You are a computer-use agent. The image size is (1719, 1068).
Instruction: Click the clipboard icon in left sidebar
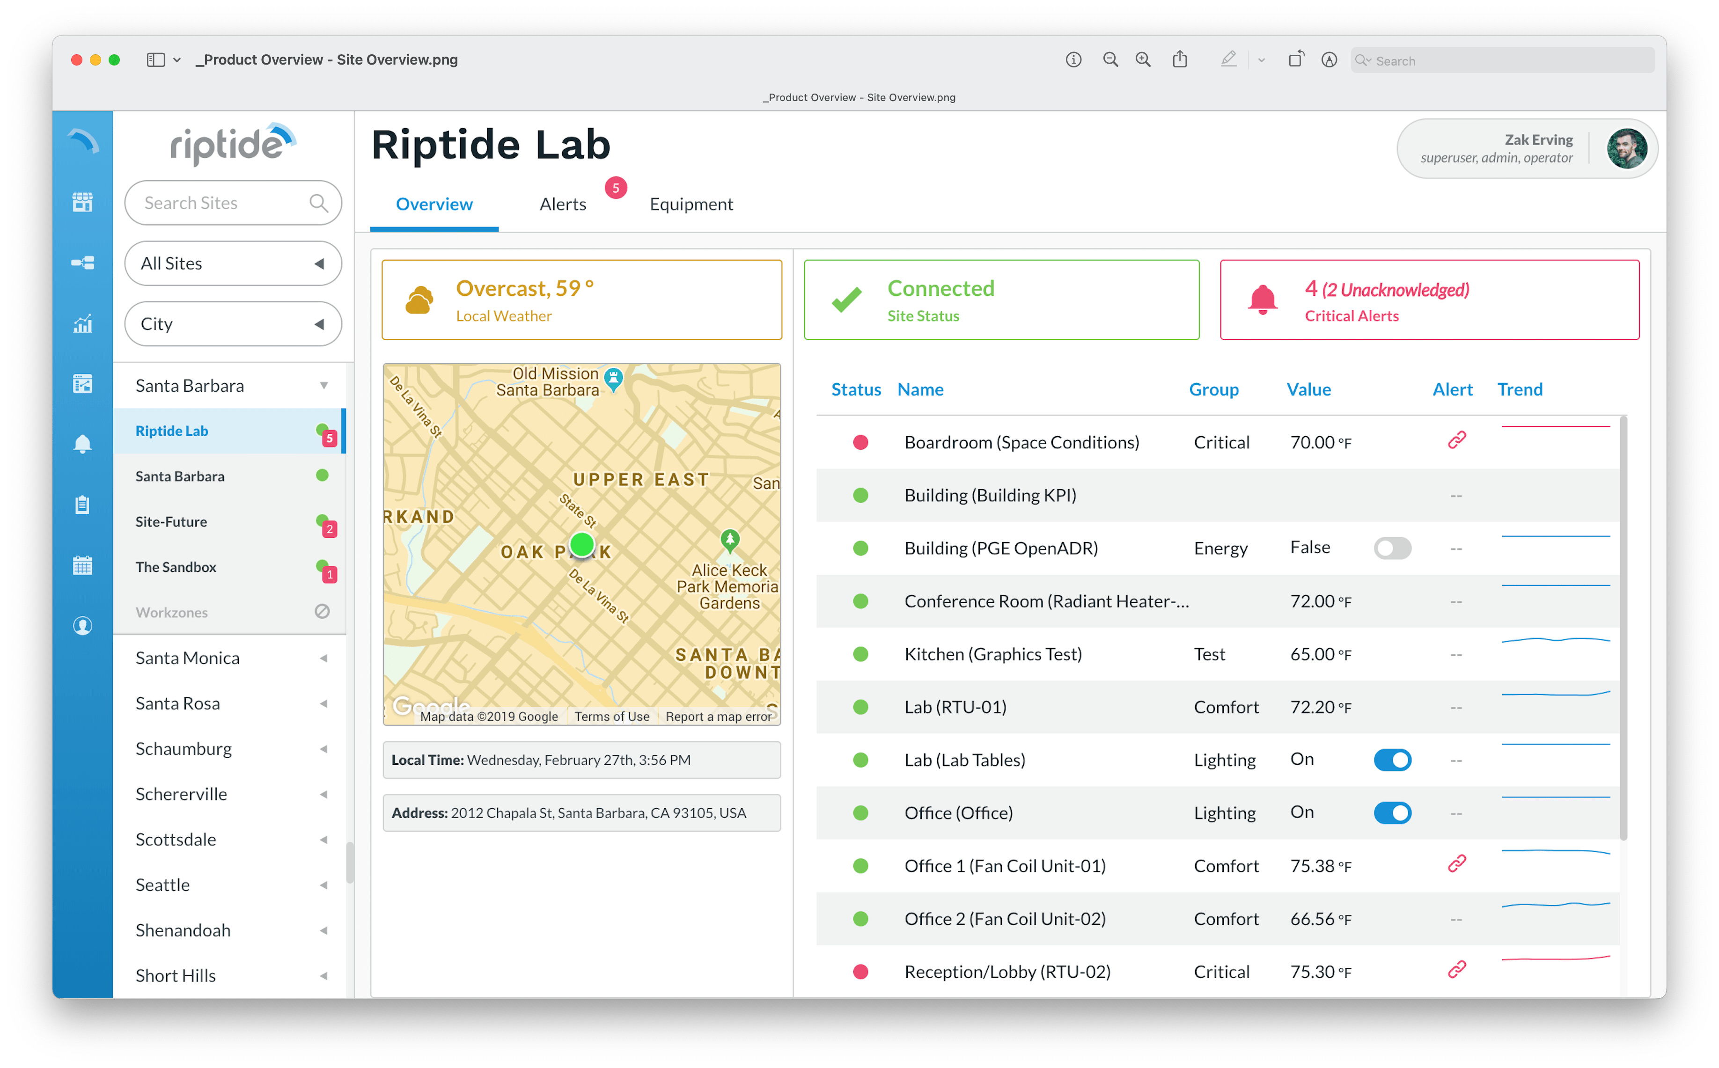point(83,505)
